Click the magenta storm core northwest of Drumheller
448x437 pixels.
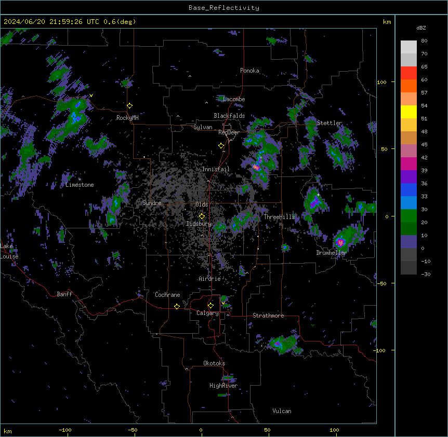[340, 242]
